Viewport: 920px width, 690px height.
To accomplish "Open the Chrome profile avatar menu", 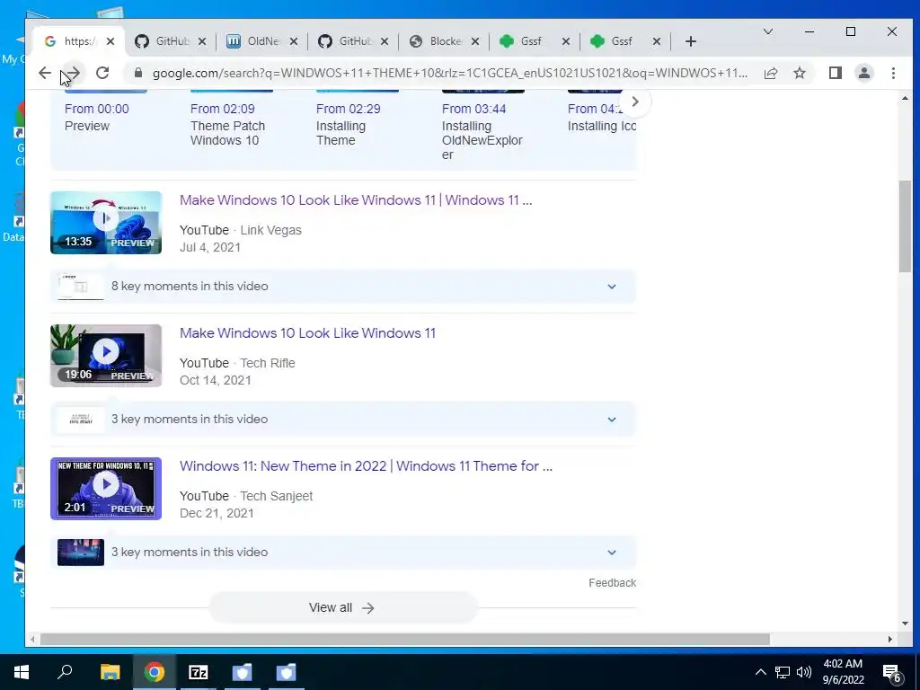I will point(863,73).
